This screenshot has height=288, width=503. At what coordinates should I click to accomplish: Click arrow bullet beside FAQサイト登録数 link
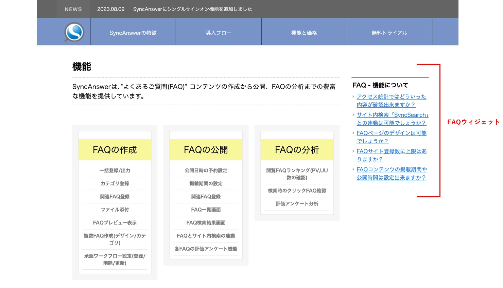353,151
